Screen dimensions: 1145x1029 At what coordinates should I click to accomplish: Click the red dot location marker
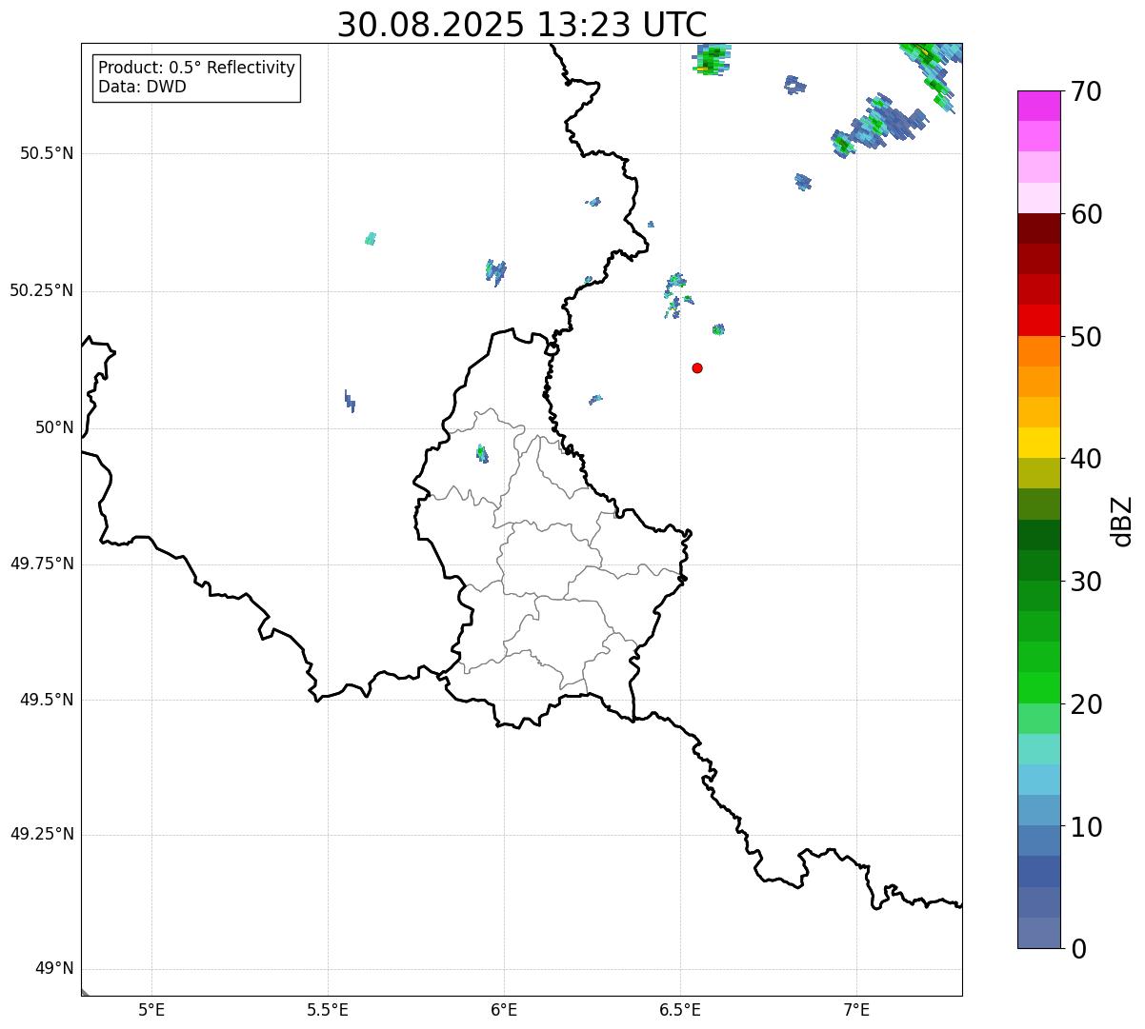(697, 367)
